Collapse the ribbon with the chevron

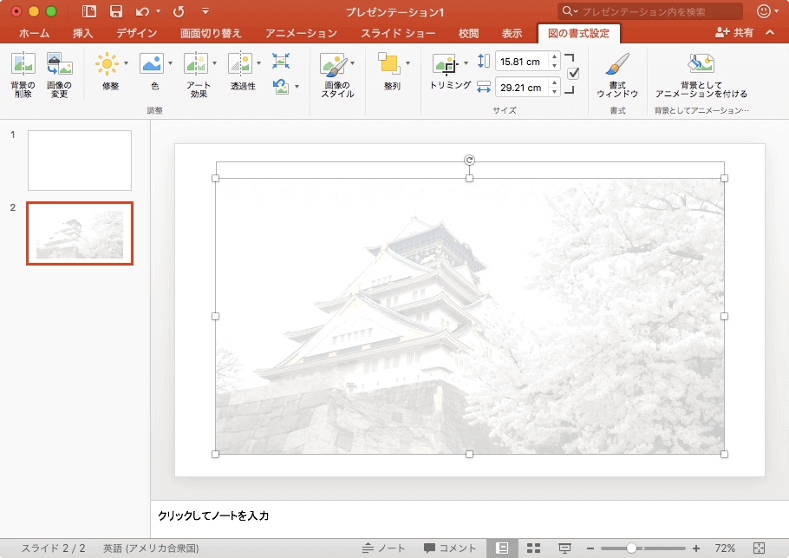pos(770,33)
